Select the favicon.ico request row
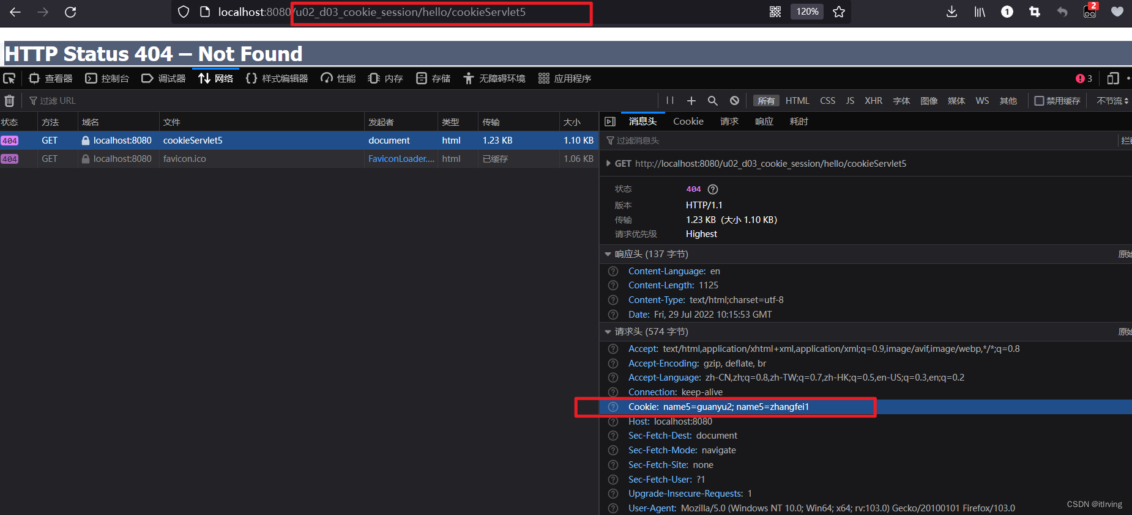The image size is (1132, 515). click(299, 159)
